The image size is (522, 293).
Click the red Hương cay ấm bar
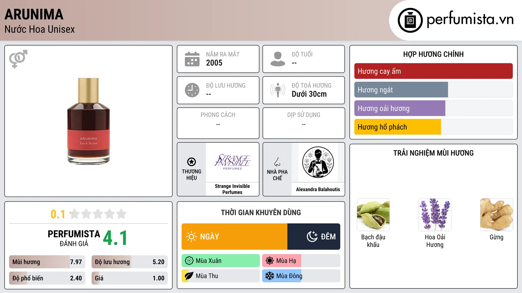click(x=433, y=71)
